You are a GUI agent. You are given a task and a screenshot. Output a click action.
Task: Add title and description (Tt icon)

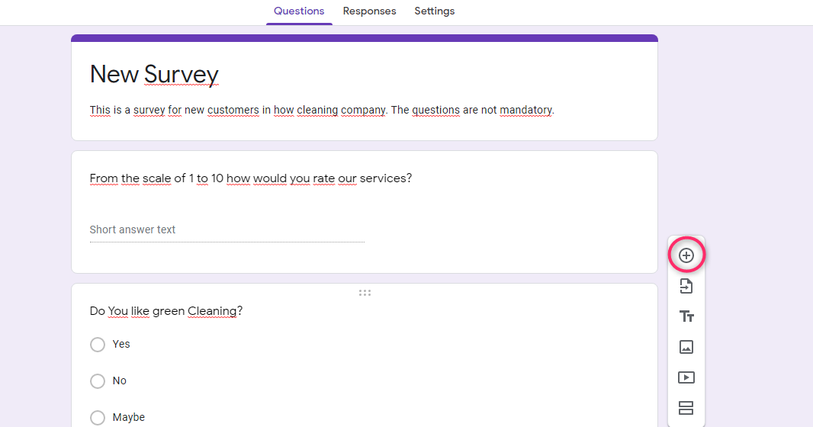coord(686,316)
